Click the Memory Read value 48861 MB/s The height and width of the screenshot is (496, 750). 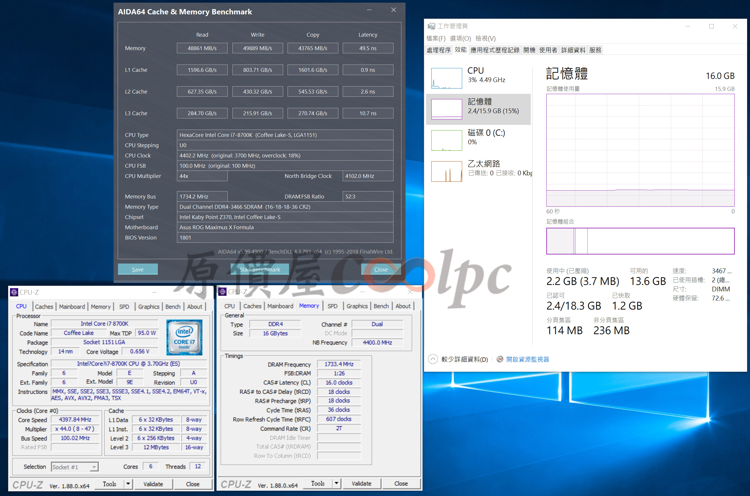click(202, 48)
